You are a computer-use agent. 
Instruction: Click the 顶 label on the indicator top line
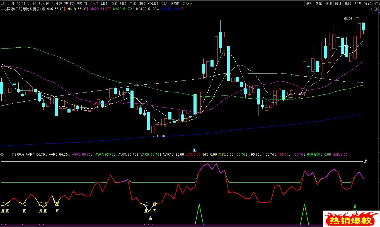point(366,161)
